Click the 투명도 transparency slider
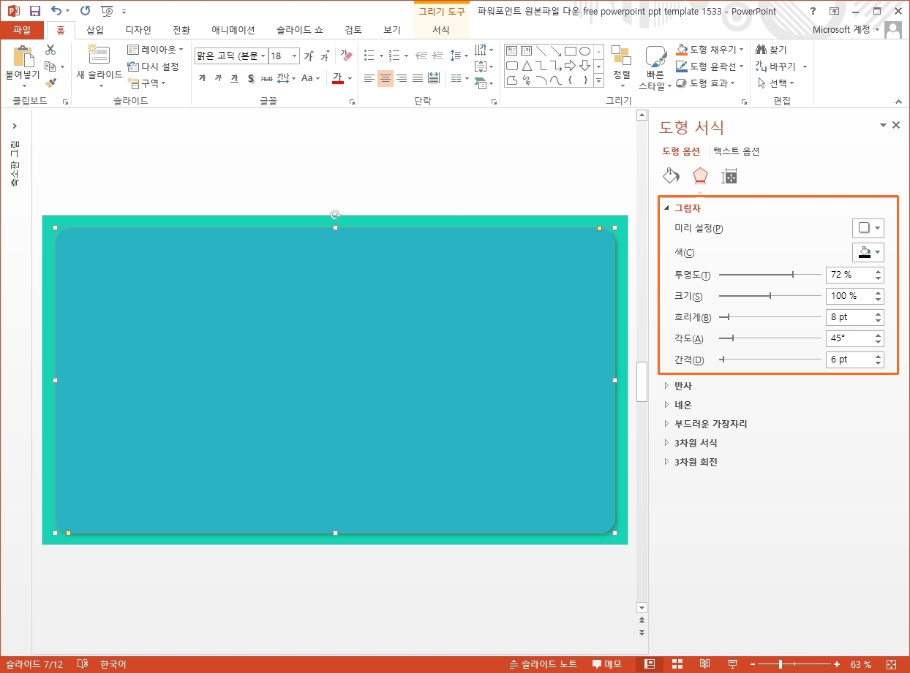This screenshot has height=673, width=910. point(770,275)
